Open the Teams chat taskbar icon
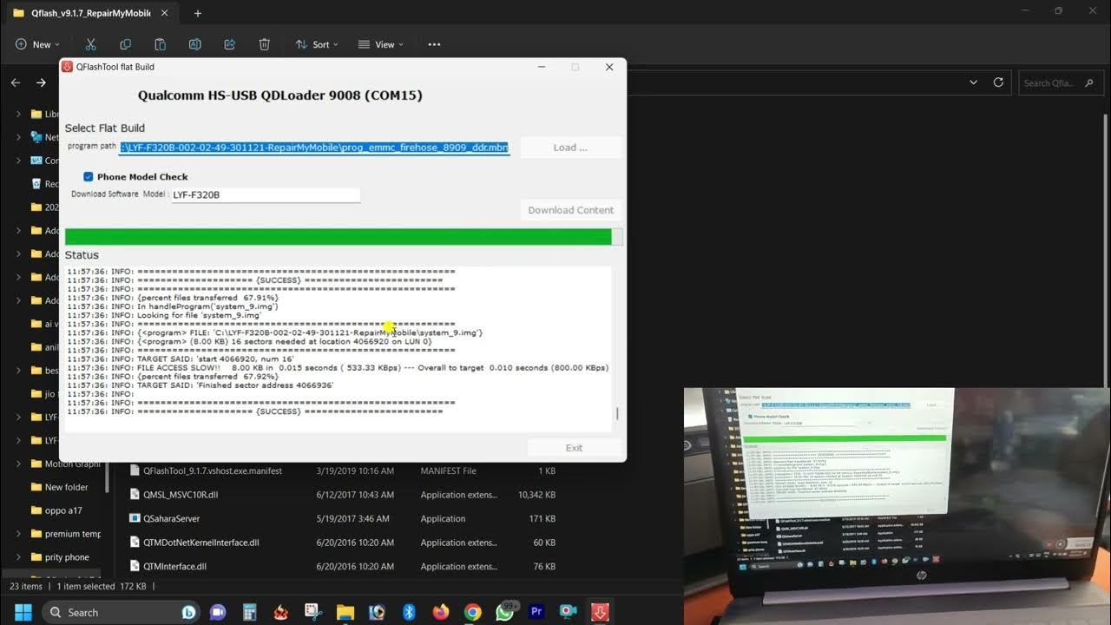Viewport: 1111px width, 625px height. pyautogui.click(x=218, y=612)
